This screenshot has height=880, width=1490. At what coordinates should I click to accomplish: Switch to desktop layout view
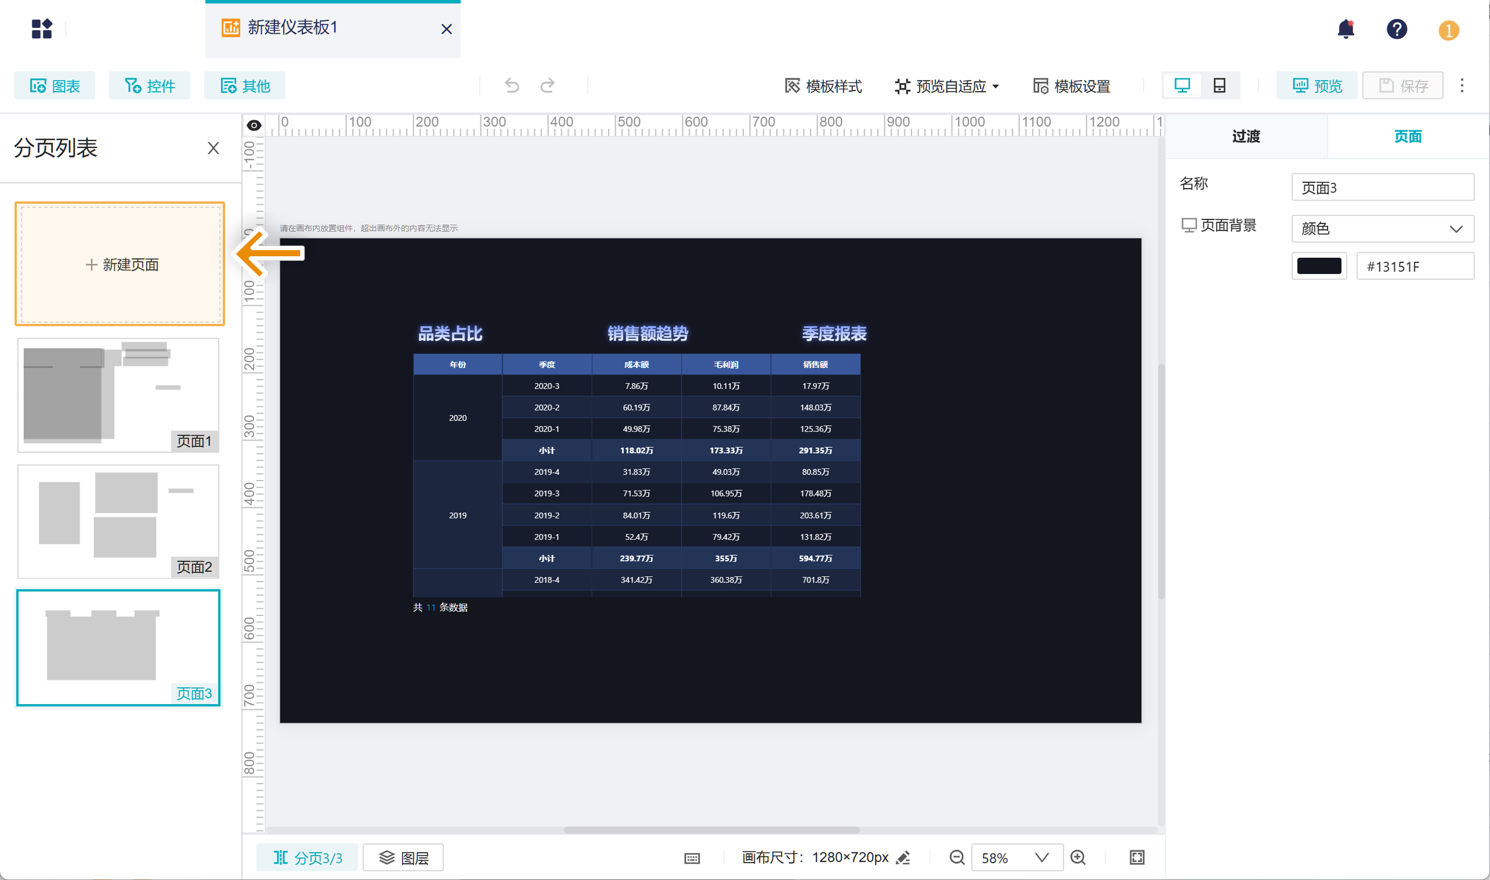coord(1182,86)
